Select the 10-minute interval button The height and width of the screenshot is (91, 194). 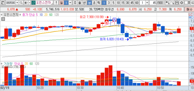[x=118, y=3]
